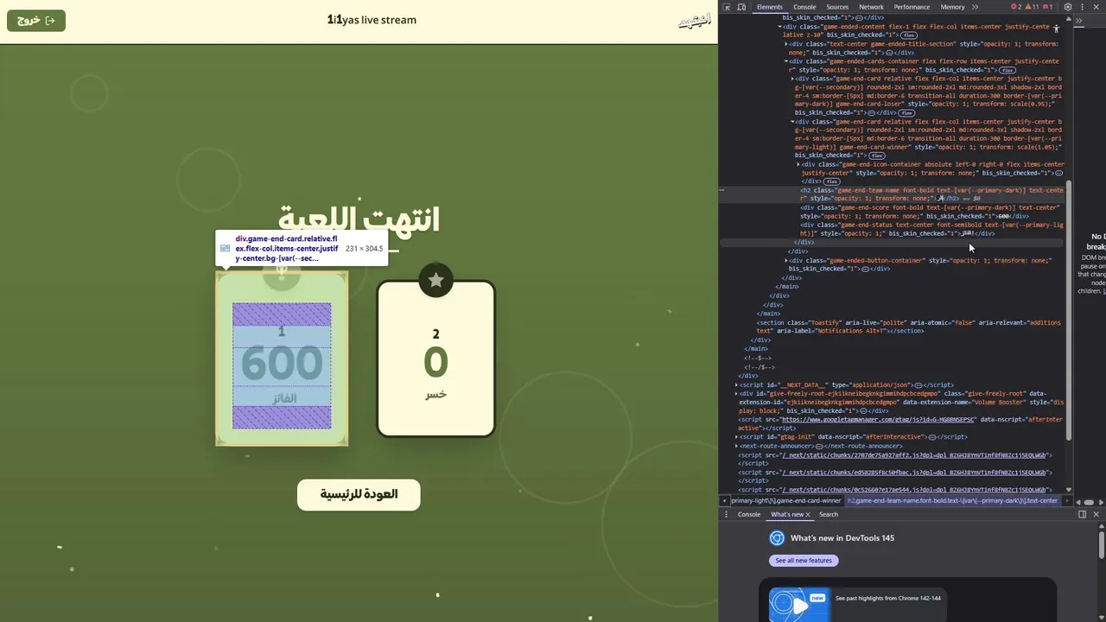This screenshot has height=622, width=1106.
Task: Click the See all new features button
Action: click(804, 561)
